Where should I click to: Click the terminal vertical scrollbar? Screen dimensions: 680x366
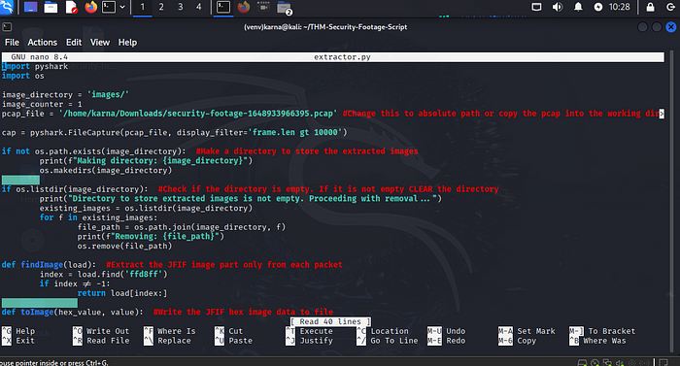pyautogui.click(x=672, y=202)
